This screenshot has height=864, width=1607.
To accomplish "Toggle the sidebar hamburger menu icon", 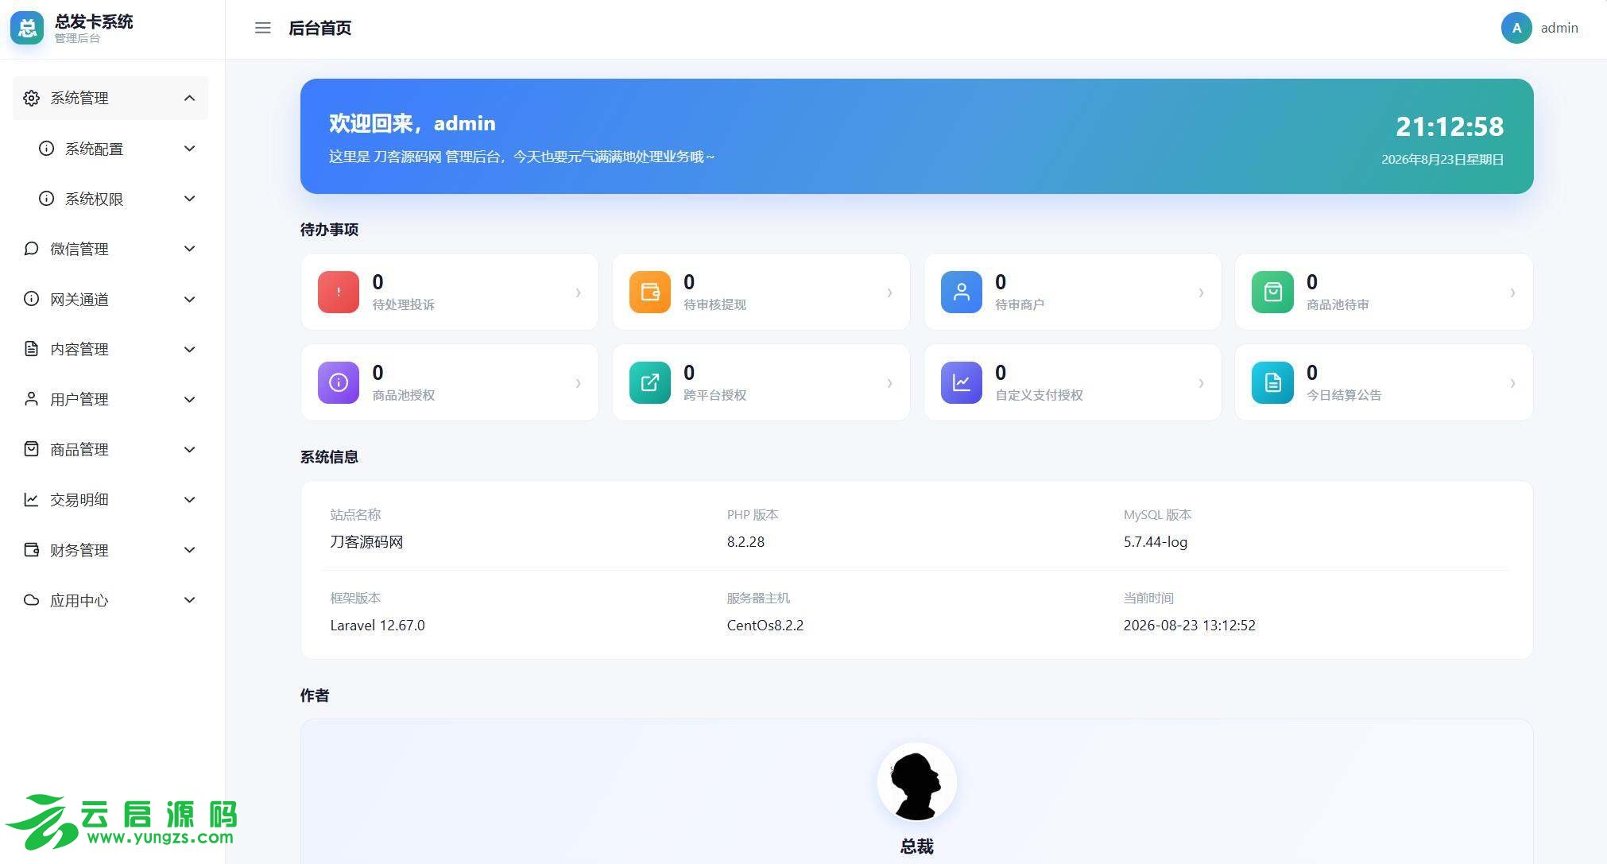I will (x=262, y=28).
